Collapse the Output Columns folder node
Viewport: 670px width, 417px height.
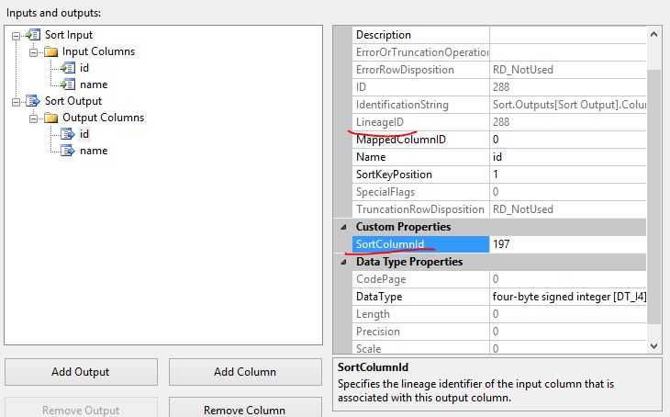click(x=33, y=118)
